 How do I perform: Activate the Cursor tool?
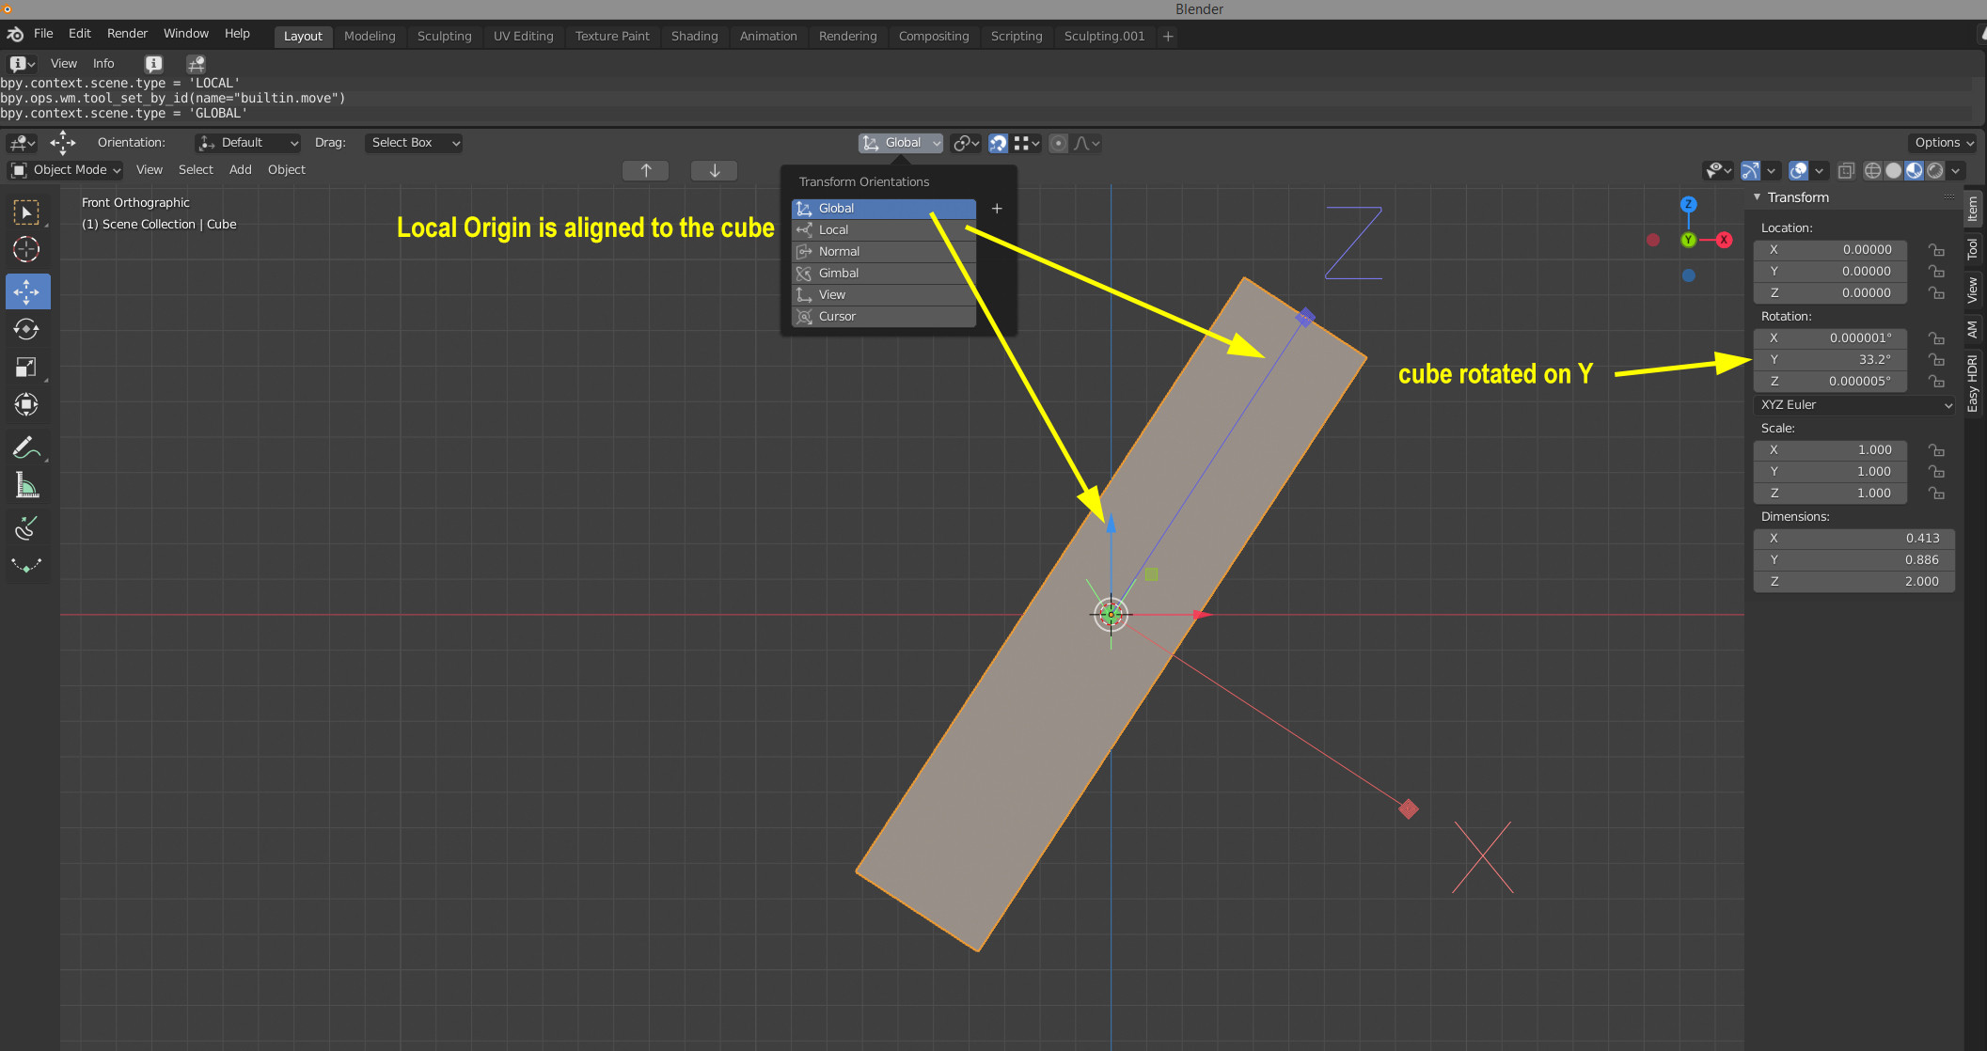tap(26, 250)
